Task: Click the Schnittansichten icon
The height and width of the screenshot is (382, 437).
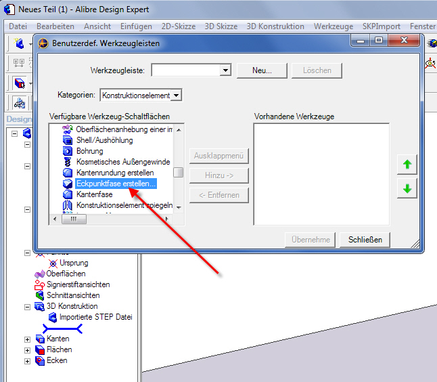Action: tap(40, 295)
